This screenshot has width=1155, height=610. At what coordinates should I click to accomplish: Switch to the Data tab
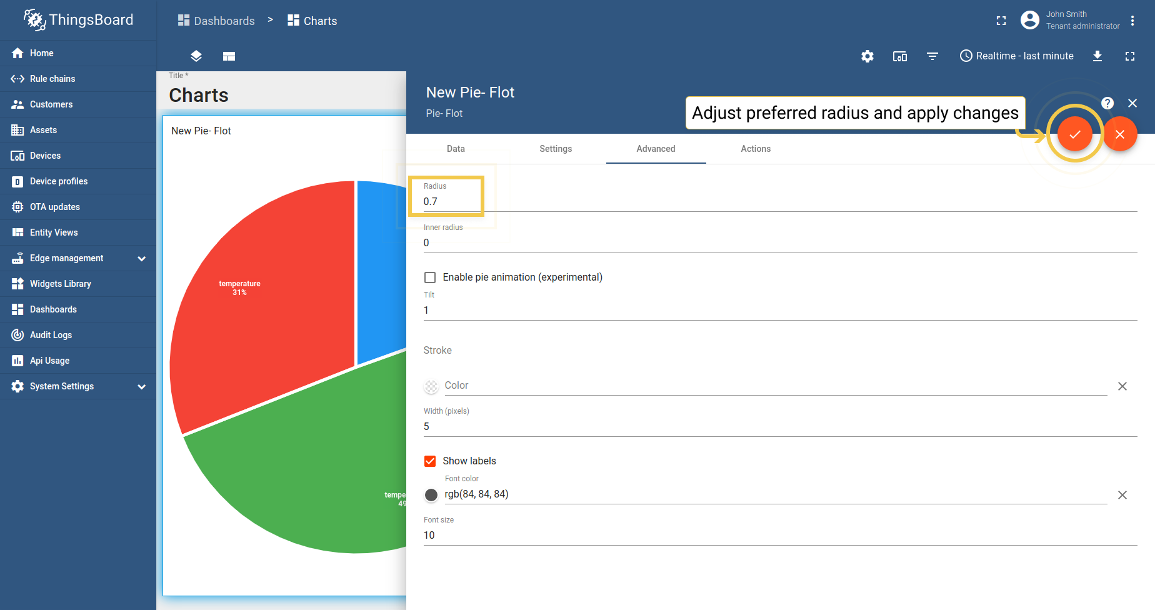[x=456, y=149]
